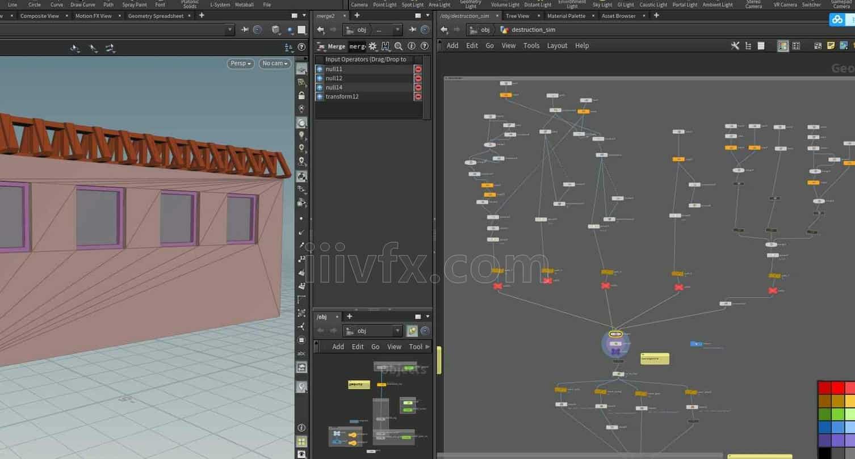Screen dimensions: 855x459
Task: Click the parameter gear settings icon
Action: pyautogui.click(x=372, y=47)
